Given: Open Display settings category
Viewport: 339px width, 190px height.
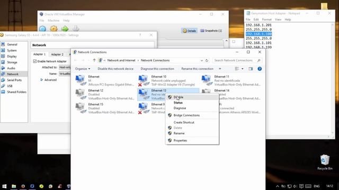Looking at the screenshot, I should [12, 56].
